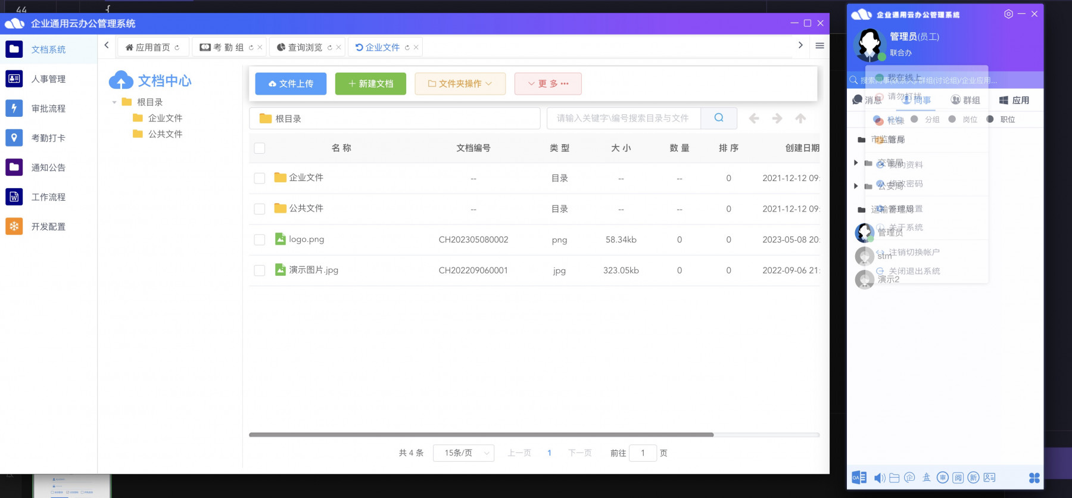The height and width of the screenshot is (498, 1072).
Task: Click the go-to page number field
Action: (643, 453)
